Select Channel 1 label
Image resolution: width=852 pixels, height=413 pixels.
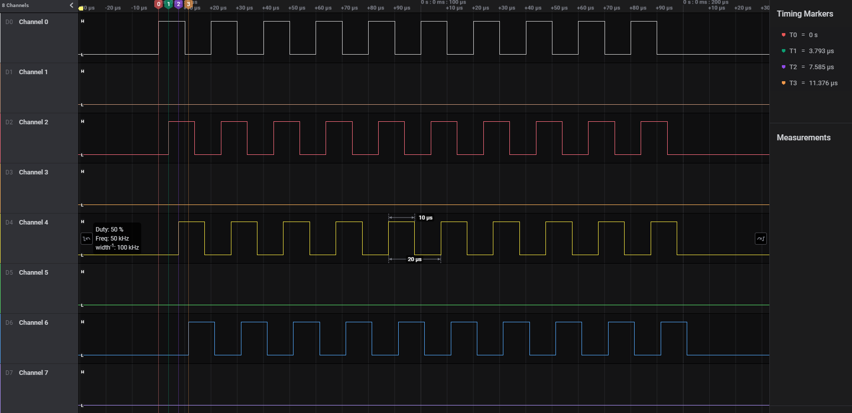click(34, 72)
